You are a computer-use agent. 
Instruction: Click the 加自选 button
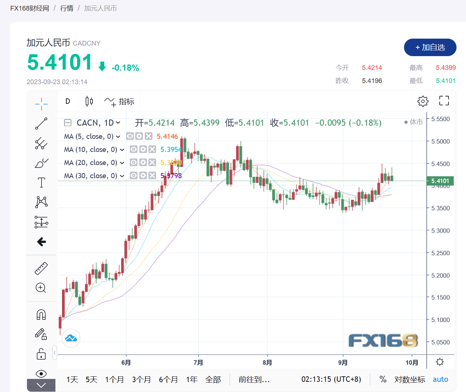click(x=430, y=47)
